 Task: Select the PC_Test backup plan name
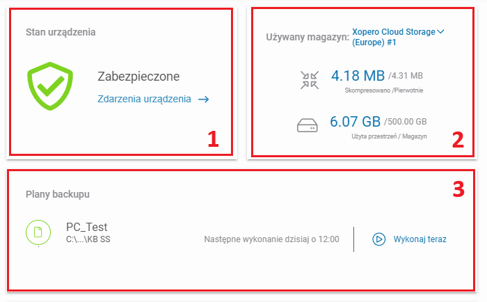coord(86,227)
